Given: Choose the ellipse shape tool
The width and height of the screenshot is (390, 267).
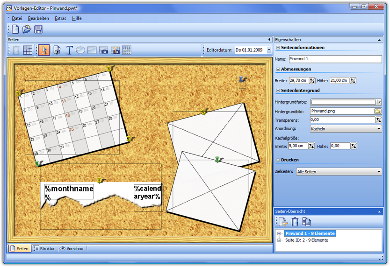Looking at the screenshot, I should [x=80, y=50].
